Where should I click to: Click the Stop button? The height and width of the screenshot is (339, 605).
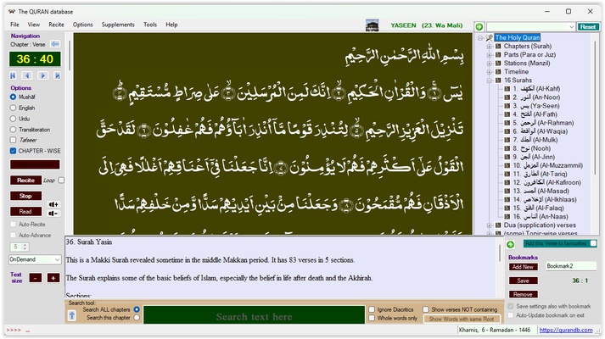(25, 196)
